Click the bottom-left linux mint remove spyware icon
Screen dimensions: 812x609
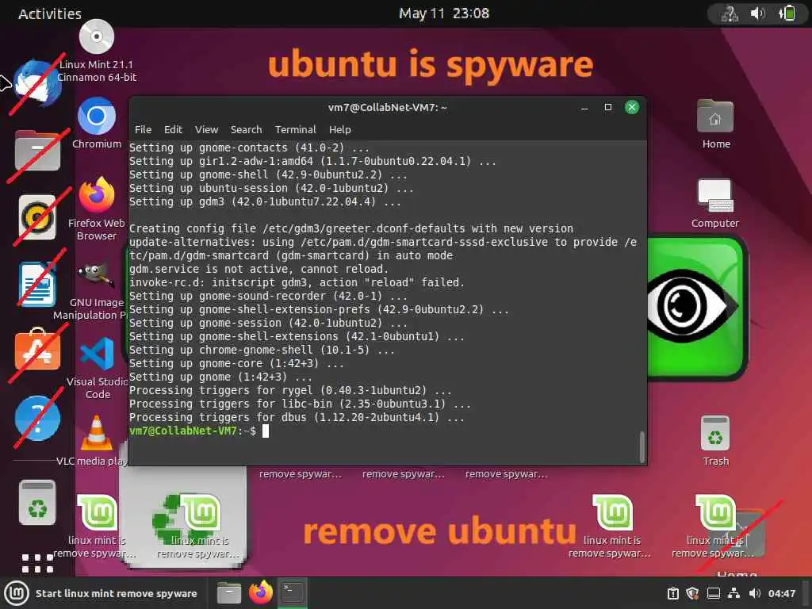pos(96,513)
